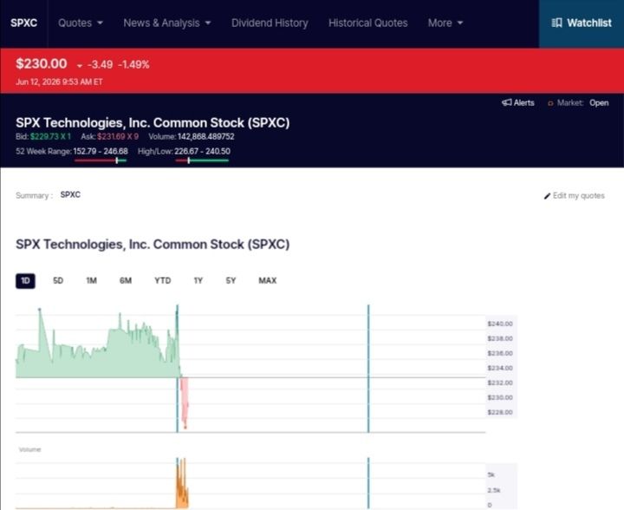Click the $230.00 price text
Screen dimensions: 624x510
42,63
